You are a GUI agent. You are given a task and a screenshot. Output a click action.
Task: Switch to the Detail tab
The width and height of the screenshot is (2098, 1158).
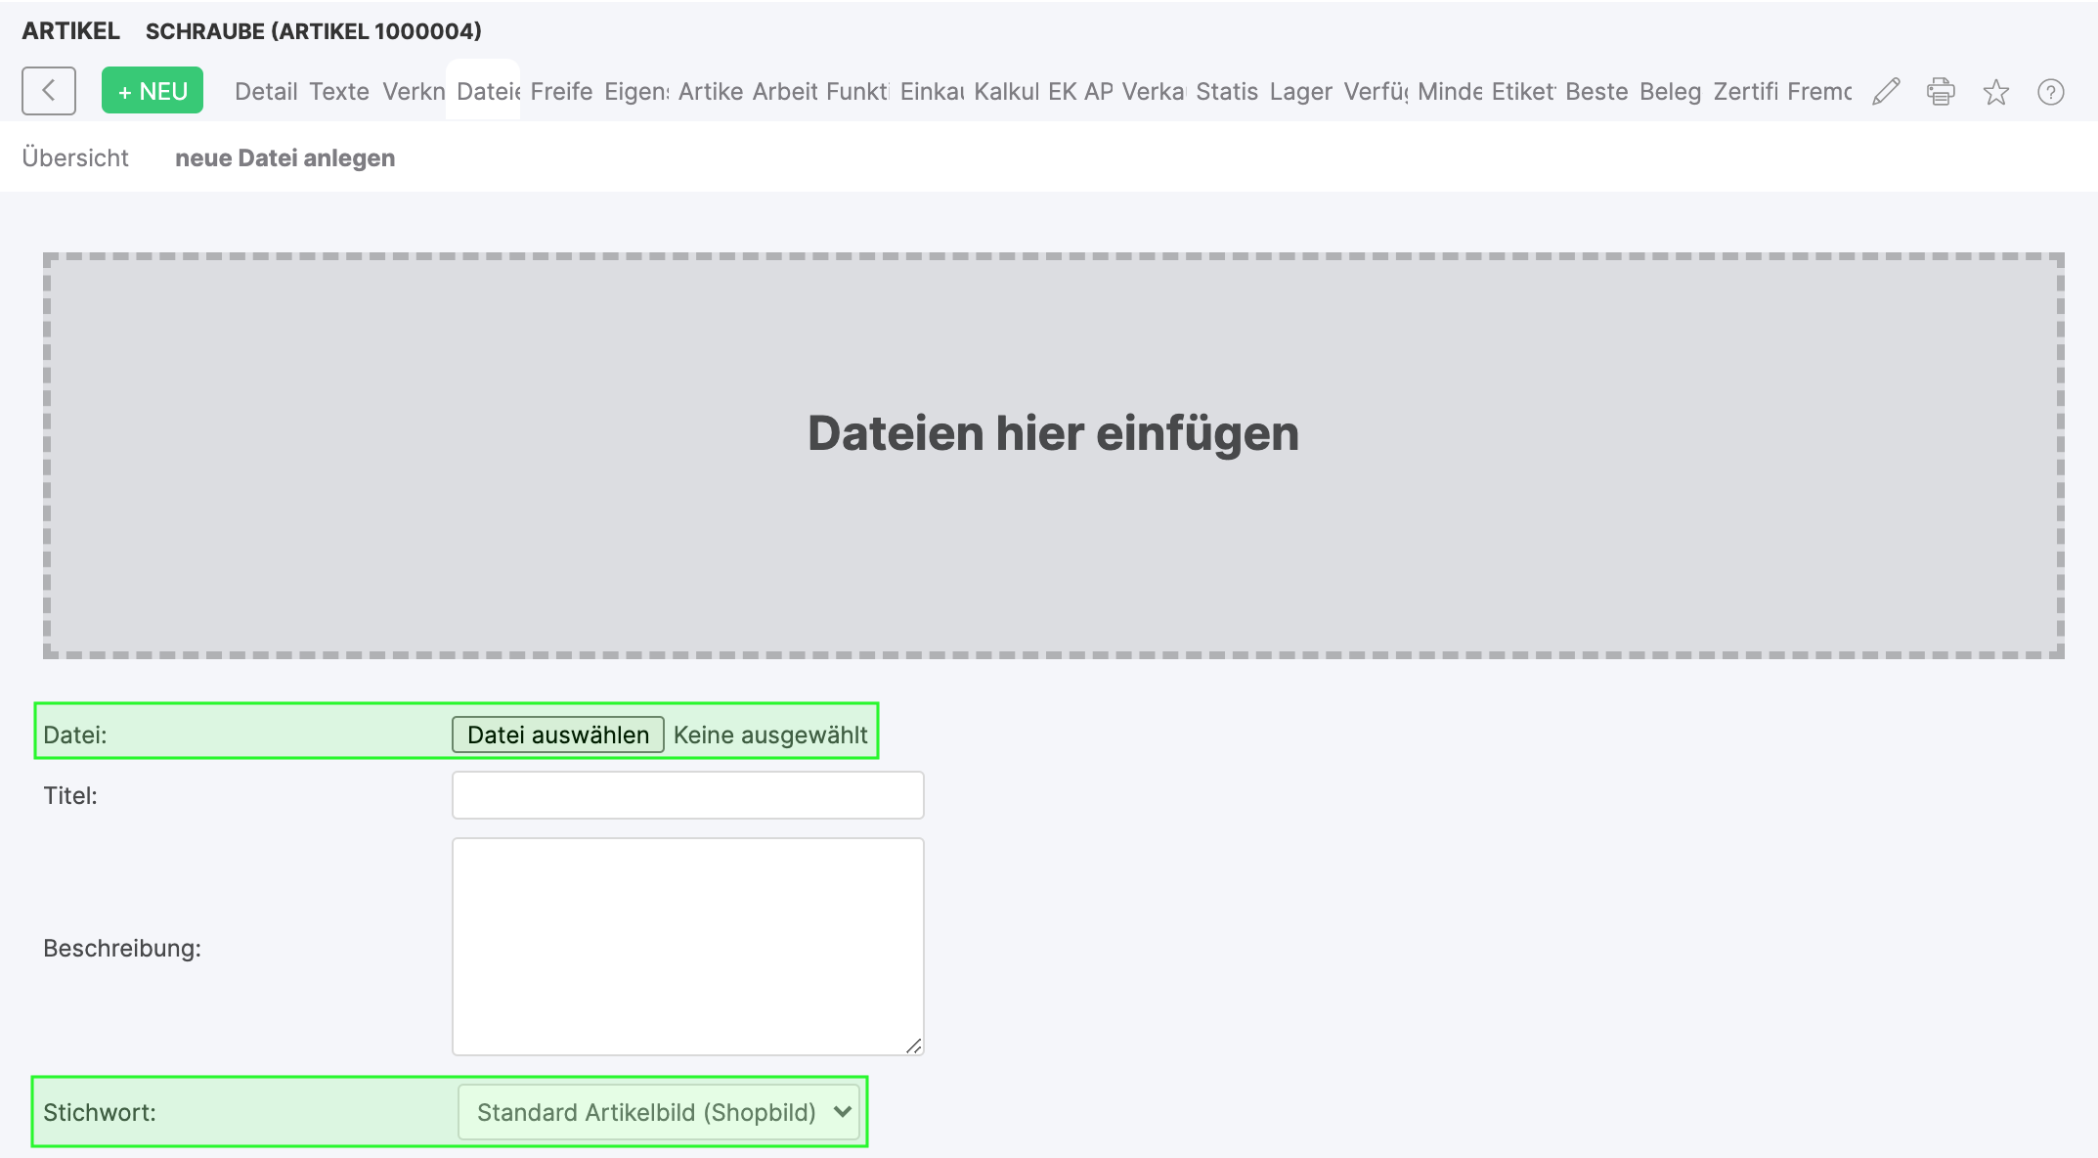[265, 92]
